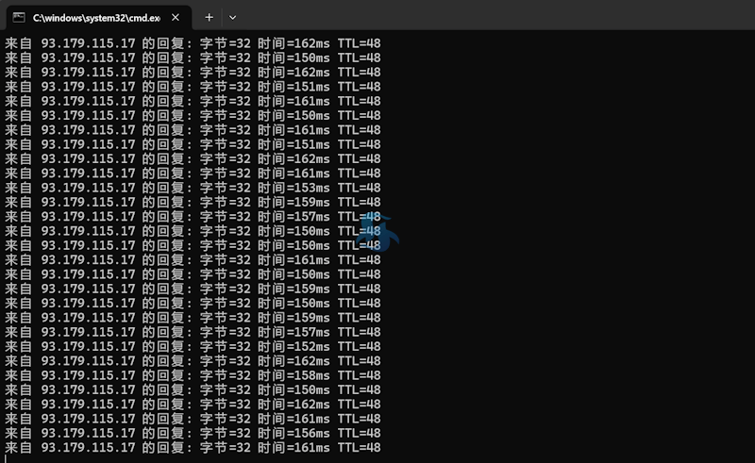Click the blue watermark logo over the output

tap(378, 233)
